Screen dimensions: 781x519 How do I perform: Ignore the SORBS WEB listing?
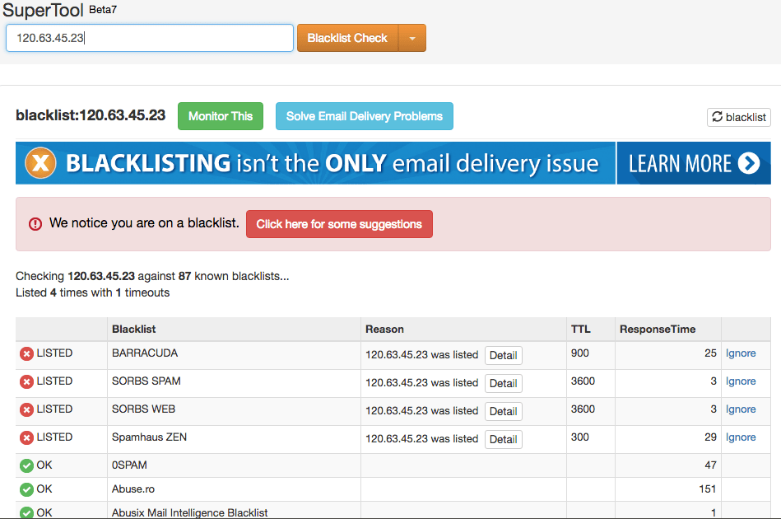(x=741, y=409)
